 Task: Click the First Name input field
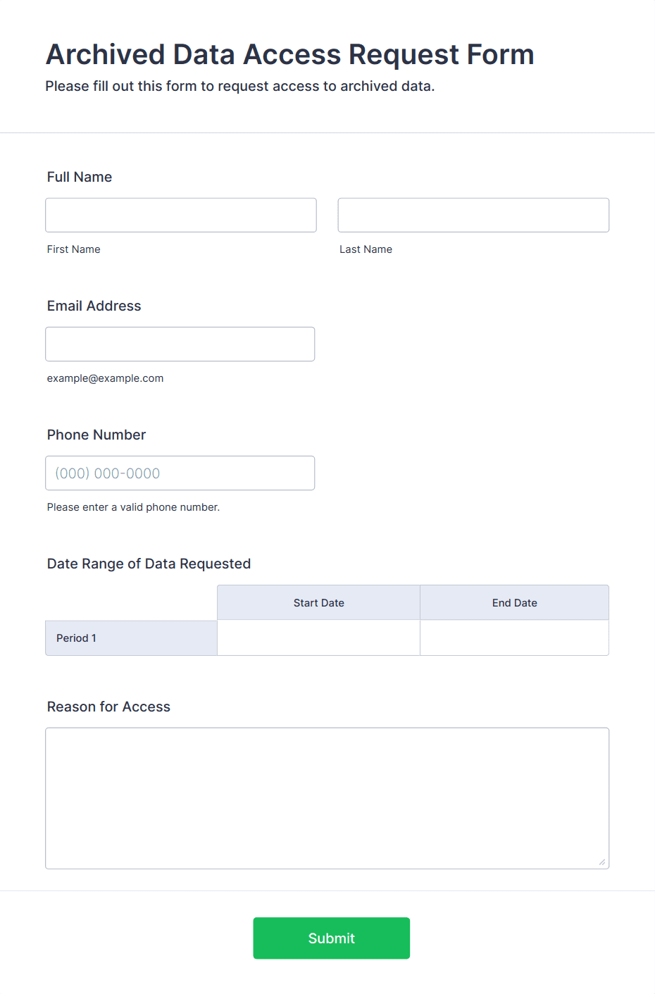coord(181,215)
